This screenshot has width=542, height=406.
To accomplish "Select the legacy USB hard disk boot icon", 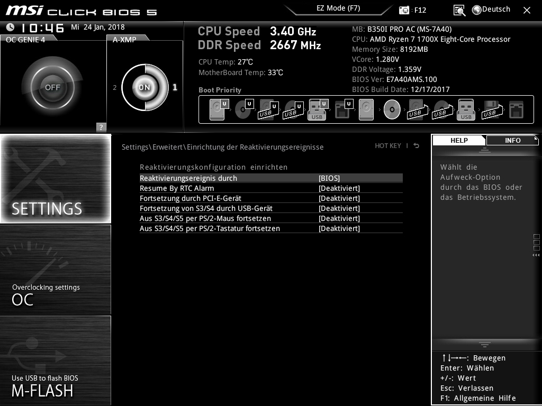I will click(418, 109).
